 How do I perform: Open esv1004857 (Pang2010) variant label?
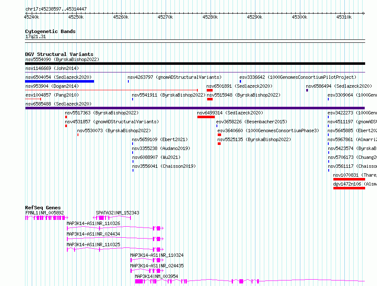coord(52,95)
